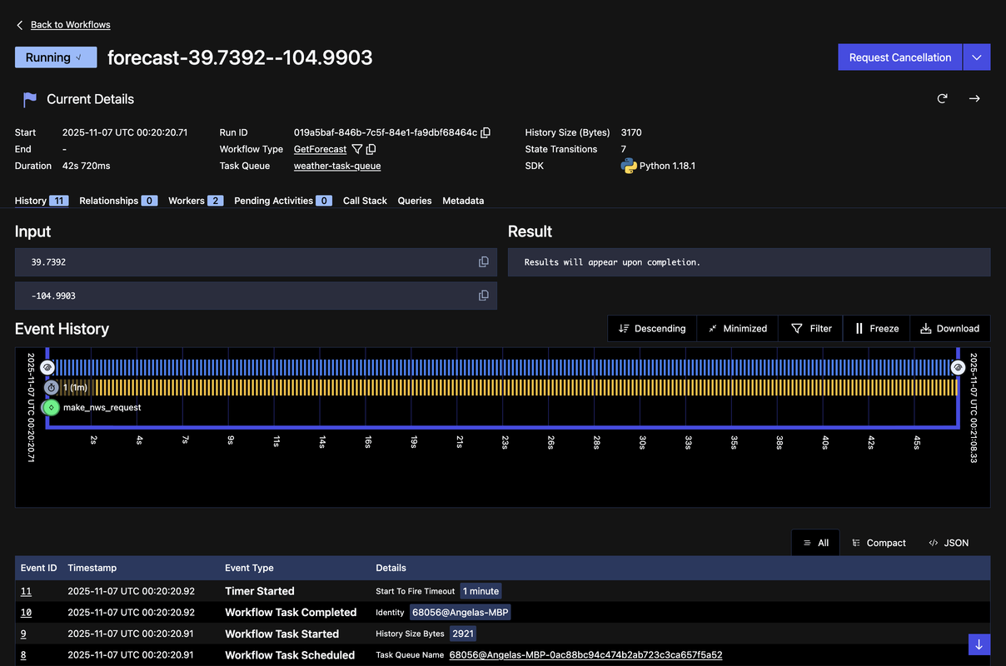1006x666 pixels.
Task: Click the Running status badge
Action: pyautogui.click(x=56, y=57)
